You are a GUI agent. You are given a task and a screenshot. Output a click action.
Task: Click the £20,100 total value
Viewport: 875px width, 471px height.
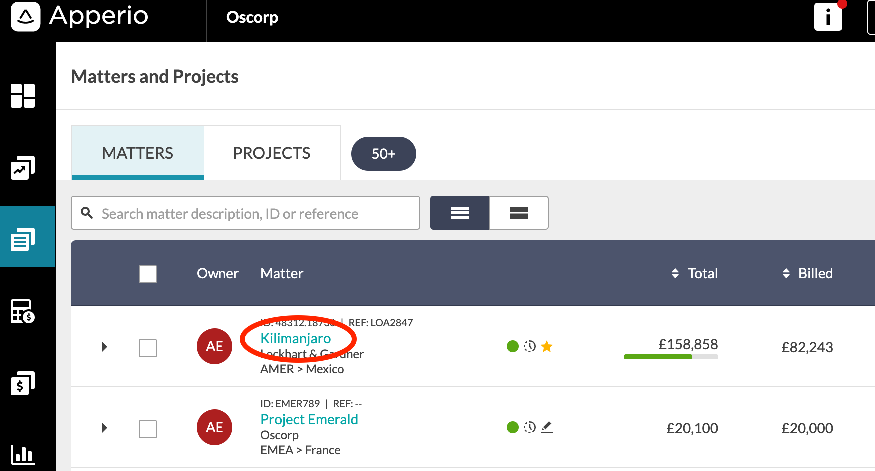[x=692, y=428]
